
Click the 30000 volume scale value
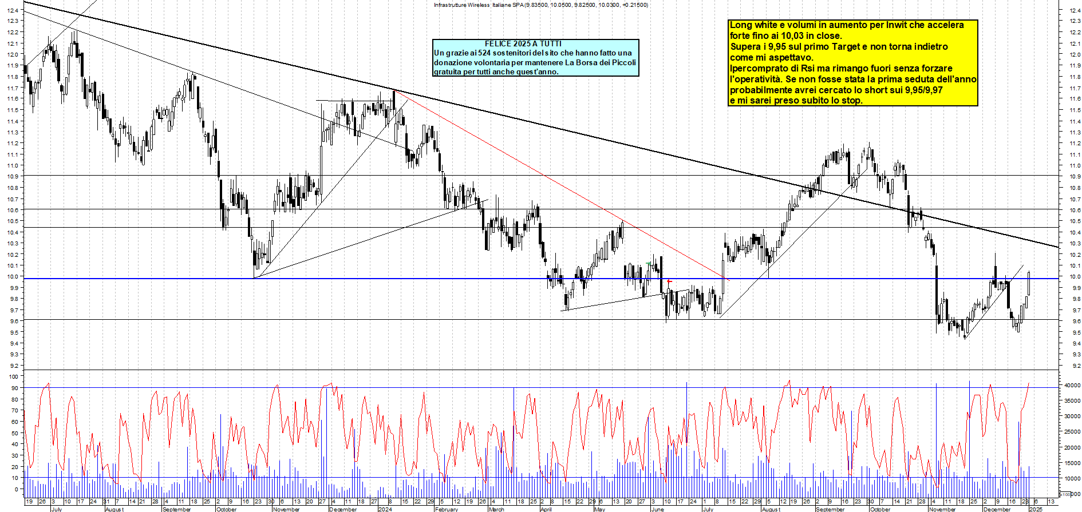coord(1072,416)
